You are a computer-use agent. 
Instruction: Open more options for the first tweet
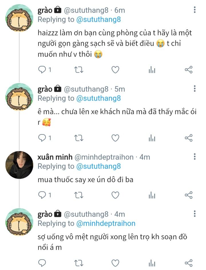[x=195, y=11]
